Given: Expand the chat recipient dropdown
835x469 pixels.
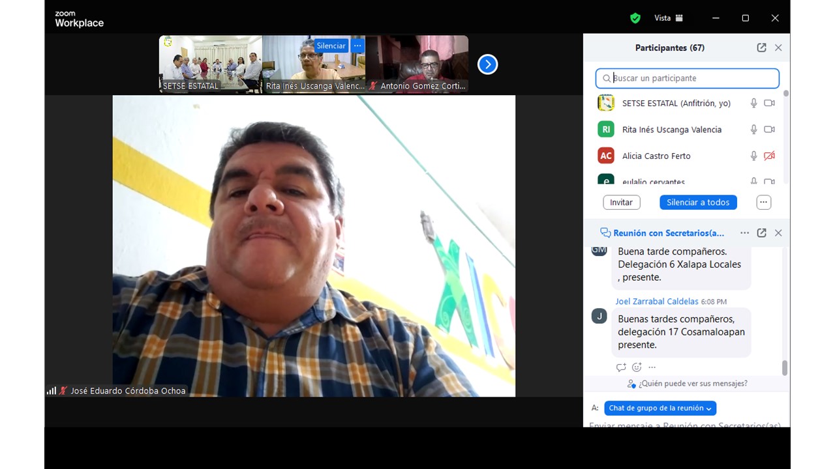Looking at the screenshot, I should [x=660, y=408].
